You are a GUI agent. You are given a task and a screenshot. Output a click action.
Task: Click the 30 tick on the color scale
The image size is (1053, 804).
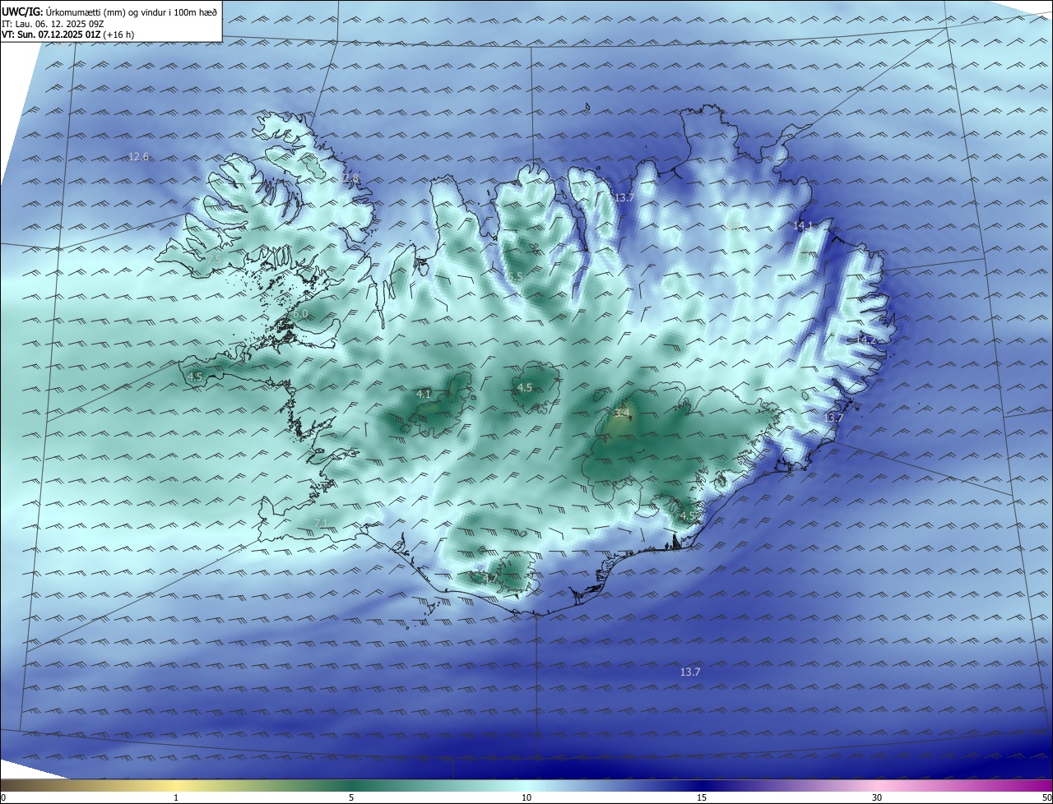[x=877, y=797]
